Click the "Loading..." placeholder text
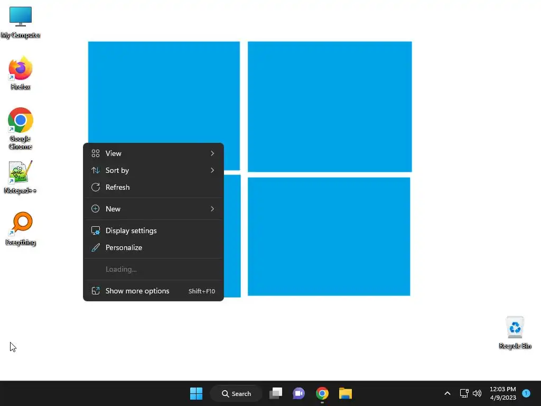This screenshot has height=406, width=541. pyautogui.click(x=121, y=269)
